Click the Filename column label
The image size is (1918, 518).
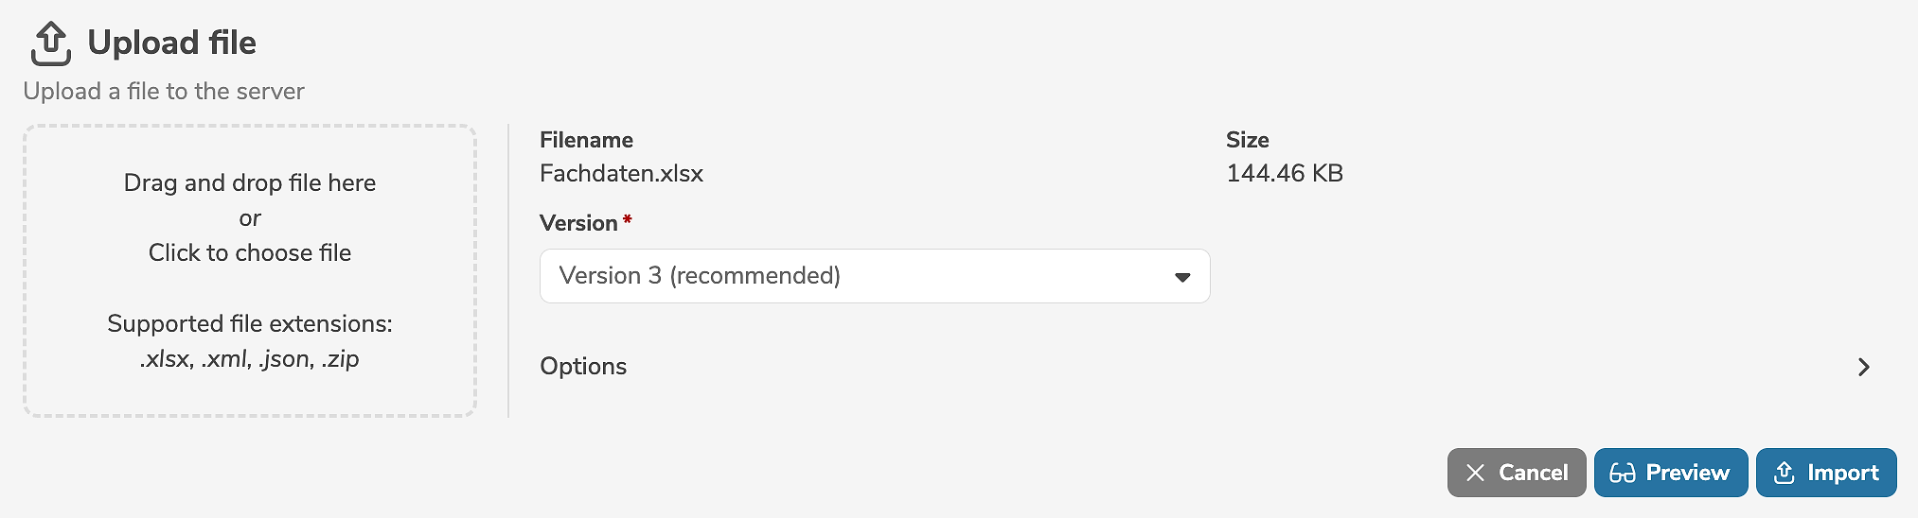586,140
